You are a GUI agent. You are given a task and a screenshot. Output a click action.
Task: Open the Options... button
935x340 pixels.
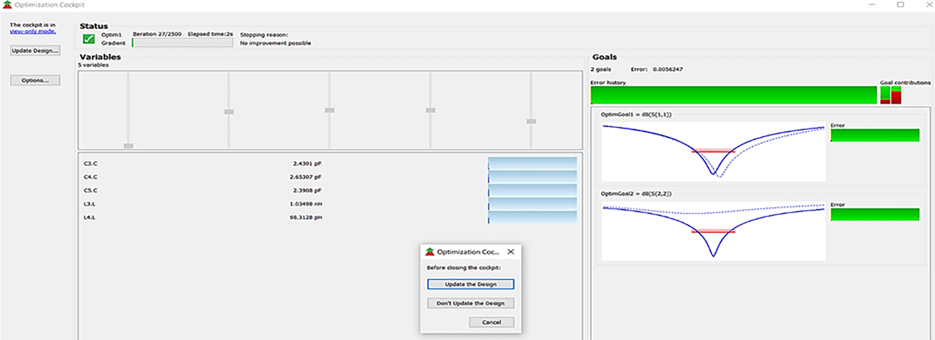coord(35,81)
